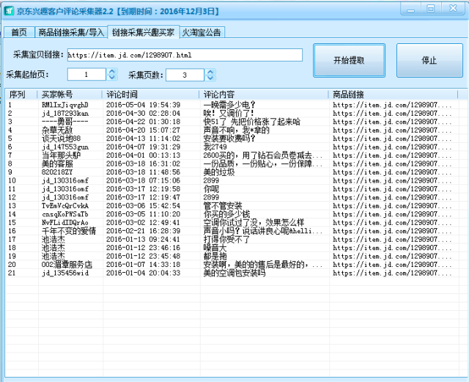Select buyer 当年那头驴
The image size is (469, 382).
pos(61,155)
